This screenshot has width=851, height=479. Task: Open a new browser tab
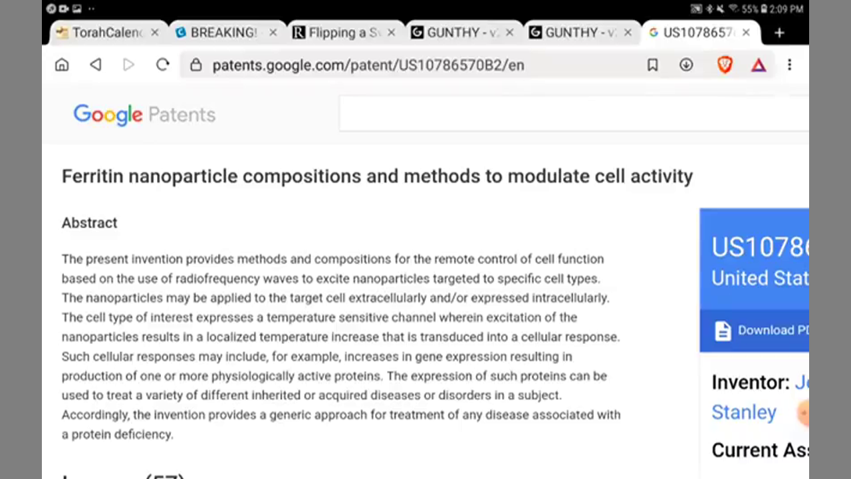coord(779,33)
